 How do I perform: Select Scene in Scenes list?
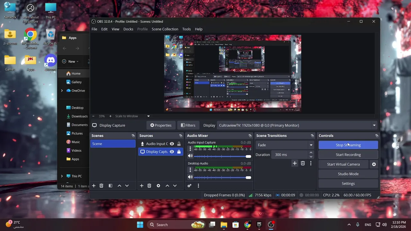pos(113,144)
